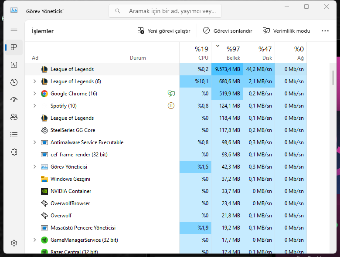
Task: Click the OverwolfBrowser process icon
Action: click(44, 203)
